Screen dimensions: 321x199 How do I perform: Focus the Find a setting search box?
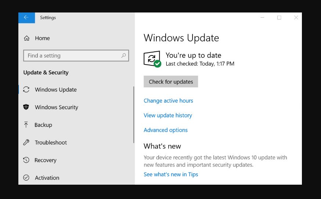tap(76, 55)
